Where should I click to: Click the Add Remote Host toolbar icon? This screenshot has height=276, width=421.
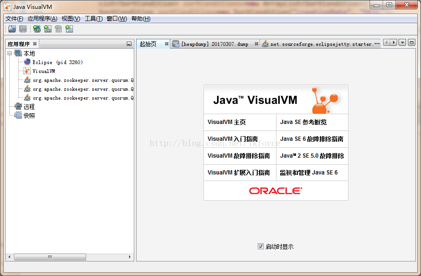coord(37,29)
